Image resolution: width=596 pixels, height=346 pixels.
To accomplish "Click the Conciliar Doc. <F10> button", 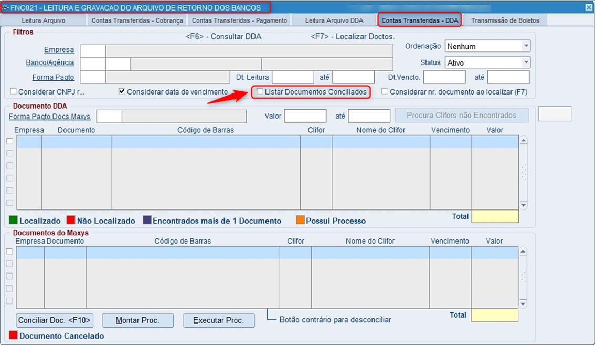I will point(55,320).
